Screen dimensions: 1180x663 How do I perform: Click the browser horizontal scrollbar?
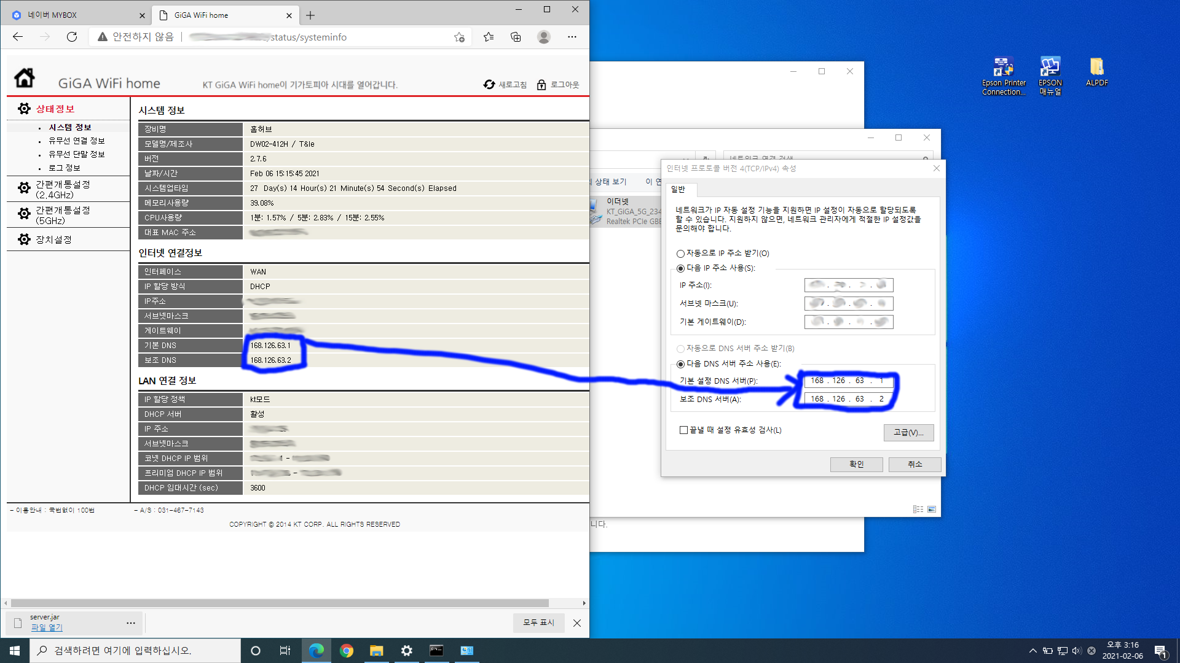click(280, 603)
